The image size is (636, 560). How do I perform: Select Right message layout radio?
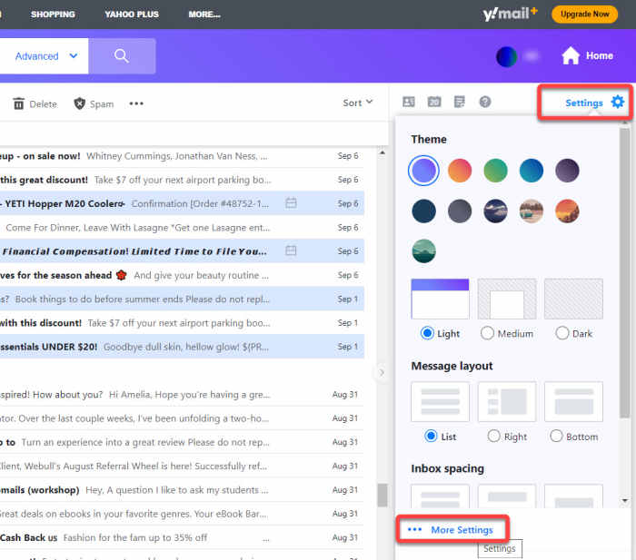[x=493, y=436]
